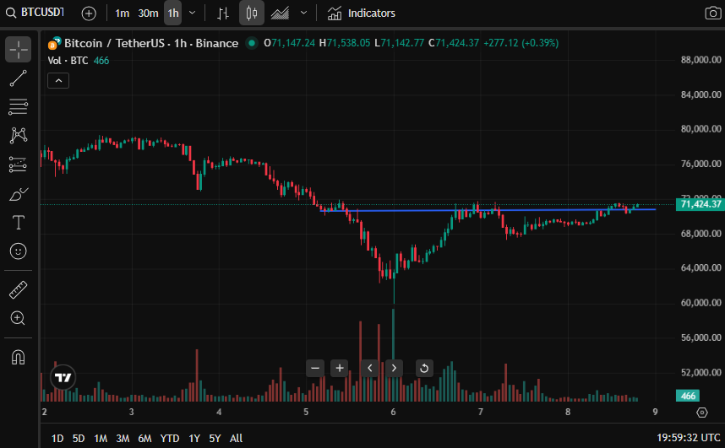Screen dimensions: 725x448
Task: Click the 60,000.00 price scale label
Action: tap(701, 303)
